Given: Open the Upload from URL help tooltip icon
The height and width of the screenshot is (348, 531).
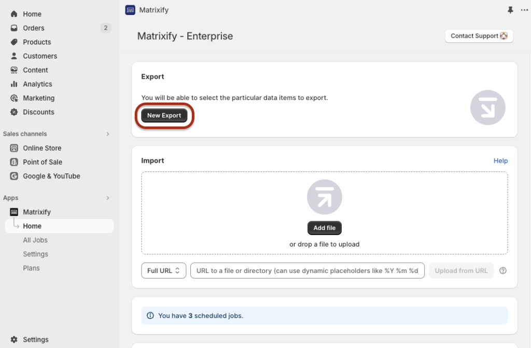Looking at the screenshot, I should tap(503, 270).
